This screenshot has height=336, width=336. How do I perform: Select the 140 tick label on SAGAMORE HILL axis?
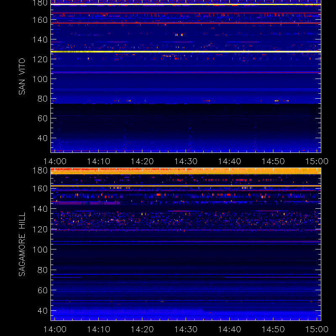pos(40,209)
